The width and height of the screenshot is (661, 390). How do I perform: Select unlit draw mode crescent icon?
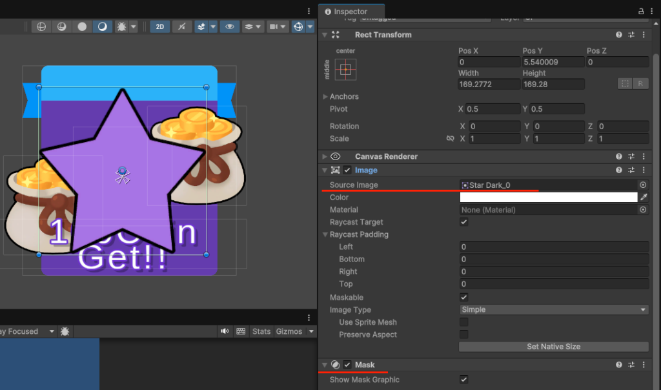click(x=103, y=26)
